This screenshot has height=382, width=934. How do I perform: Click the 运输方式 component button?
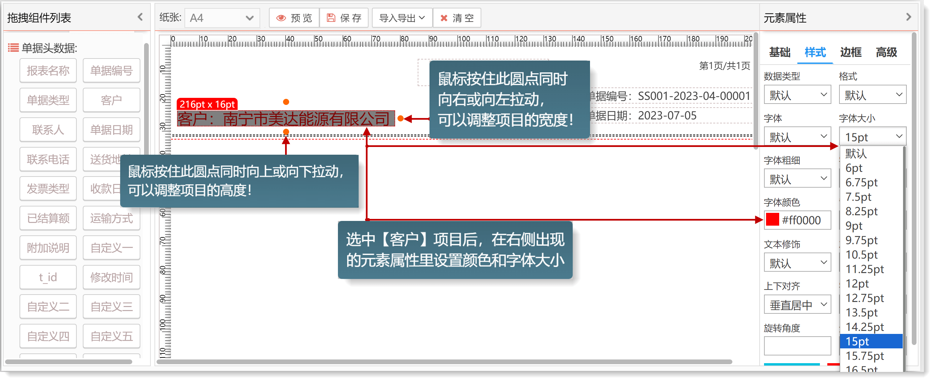pyautogui.click(x=111, y=218)
